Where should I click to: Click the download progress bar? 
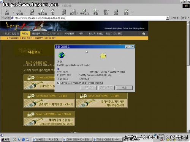pyautogui.click(x=86, y=69)
